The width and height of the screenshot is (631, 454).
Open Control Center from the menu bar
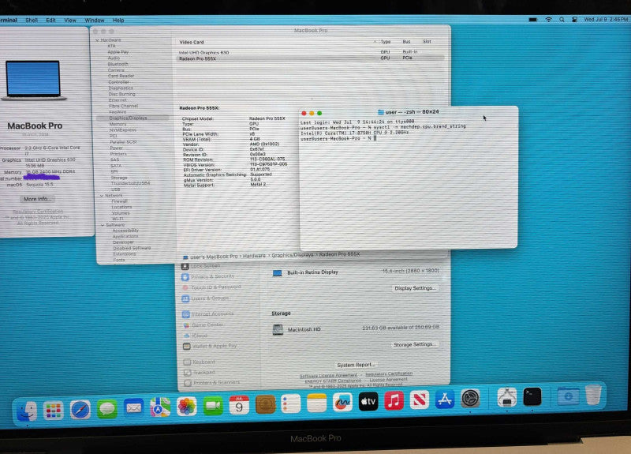pos(575,19)
